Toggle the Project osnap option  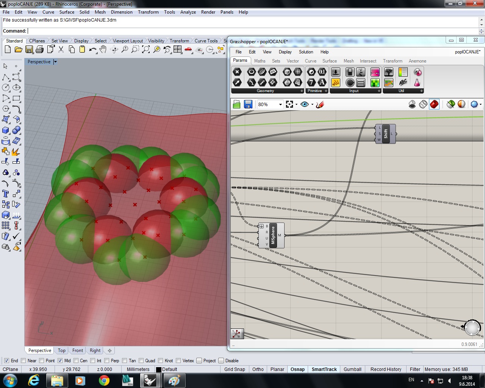(x=199, y=361)
